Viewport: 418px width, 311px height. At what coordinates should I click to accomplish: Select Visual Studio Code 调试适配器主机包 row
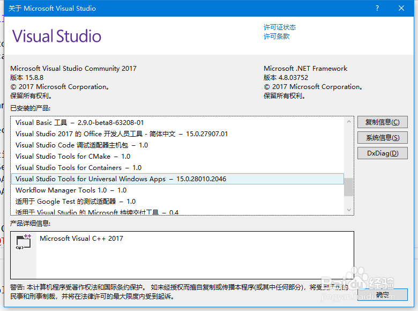pyautogui.click(x=177, y=145)
